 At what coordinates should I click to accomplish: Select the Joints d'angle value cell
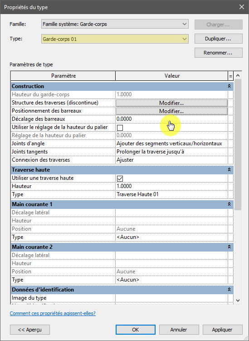(171, 143)
